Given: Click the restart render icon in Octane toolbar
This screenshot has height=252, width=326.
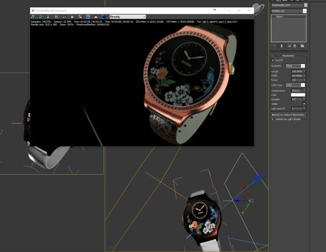Looking at the screenshot, I should tap(40, 17).
